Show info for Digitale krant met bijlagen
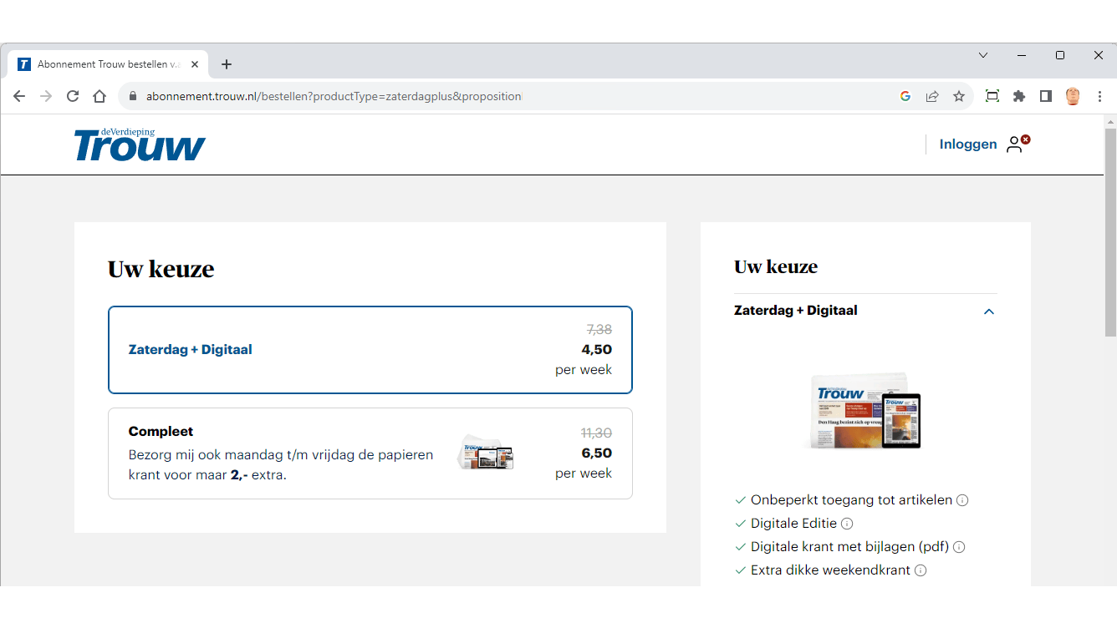Viewport: 1117px width, 628px height. pyautogui.click(x=959, y=547)
